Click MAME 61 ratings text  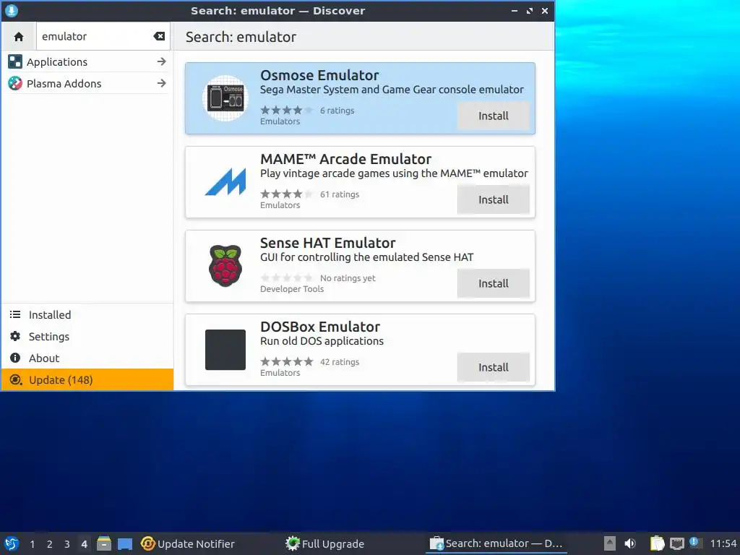(340, 194)
